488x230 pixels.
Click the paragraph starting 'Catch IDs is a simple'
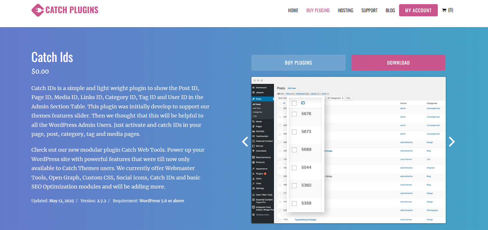(x=120, y=111)
